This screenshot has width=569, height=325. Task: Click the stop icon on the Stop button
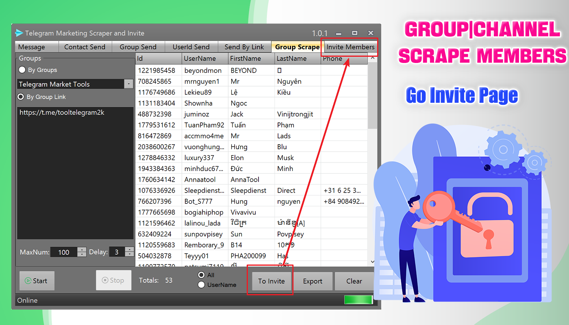(105, 280)
